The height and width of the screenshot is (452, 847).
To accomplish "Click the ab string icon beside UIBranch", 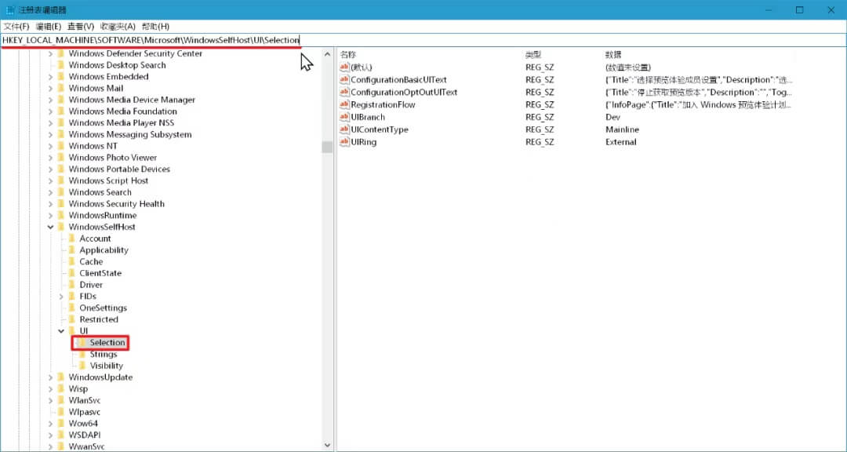I will (x=345, y=117).
